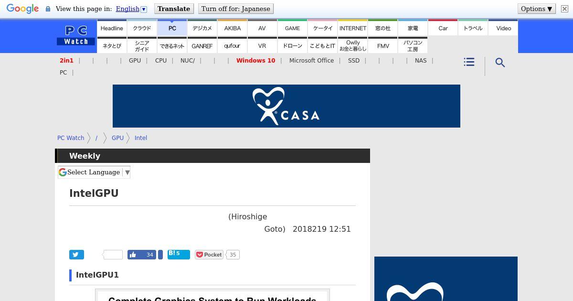
Task: Open the 家電 tab
Action: click(413, 28)
